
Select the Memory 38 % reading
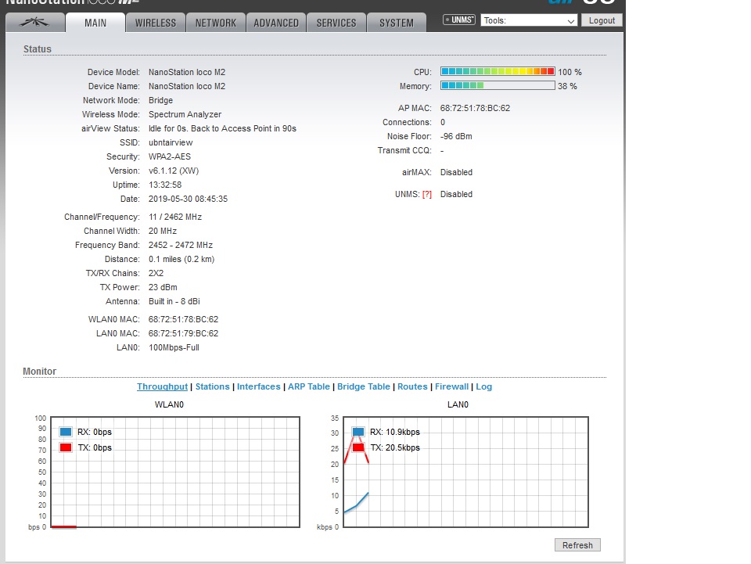(567, 86)
